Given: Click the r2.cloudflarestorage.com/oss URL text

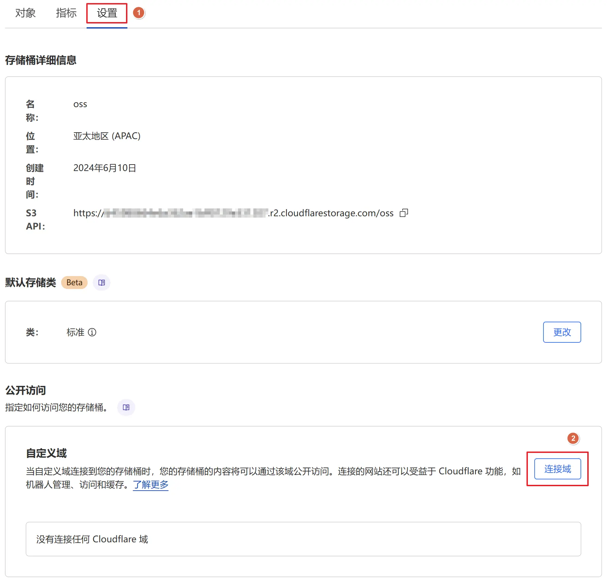Looking at the screenshot, I should tap(233, 213).
